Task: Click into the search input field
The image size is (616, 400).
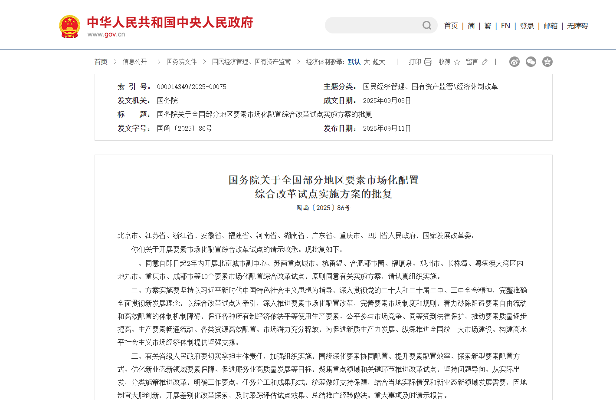Action: pos(373,26)
